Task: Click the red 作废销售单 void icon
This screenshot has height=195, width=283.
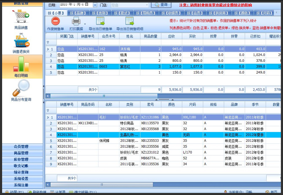Action: (x=56, y=21)
